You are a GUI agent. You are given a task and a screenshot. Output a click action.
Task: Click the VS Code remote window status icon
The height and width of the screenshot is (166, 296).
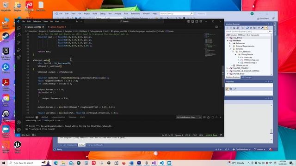18,135
